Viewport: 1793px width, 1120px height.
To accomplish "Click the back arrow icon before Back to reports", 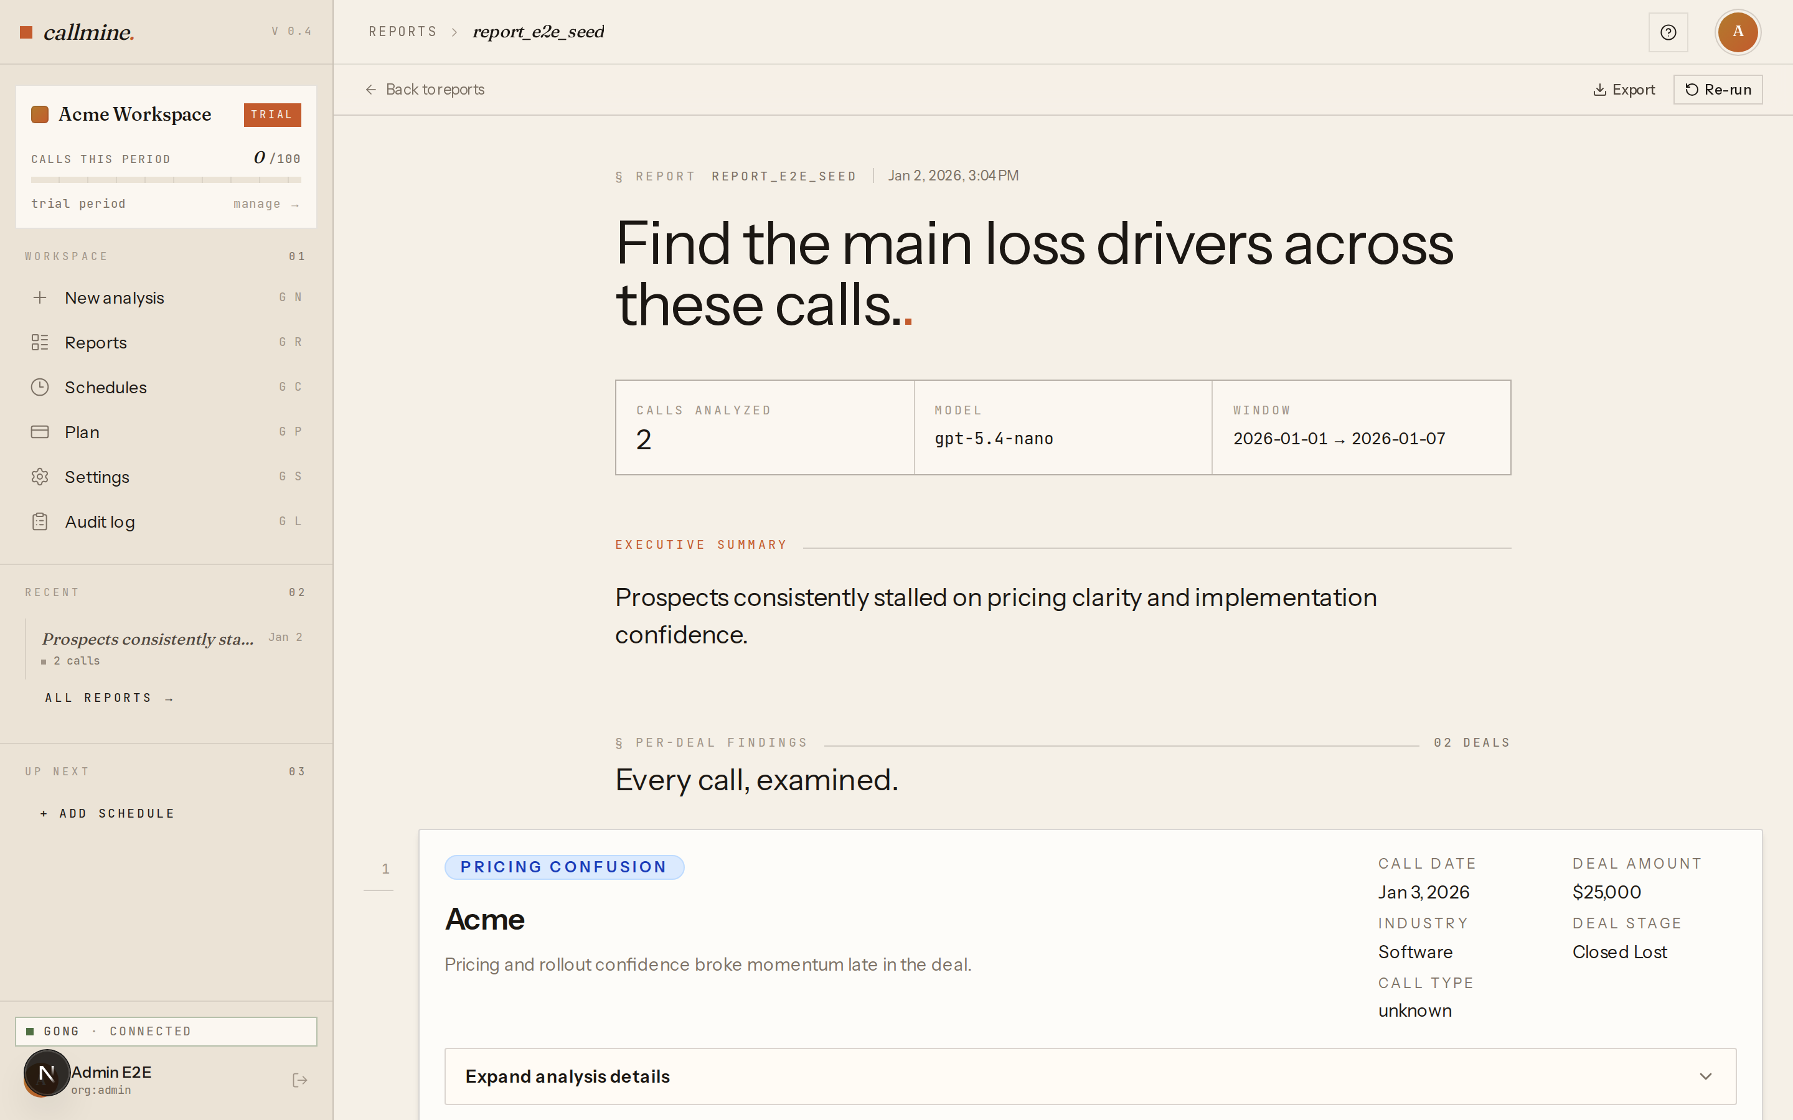I will click(371, 90).
